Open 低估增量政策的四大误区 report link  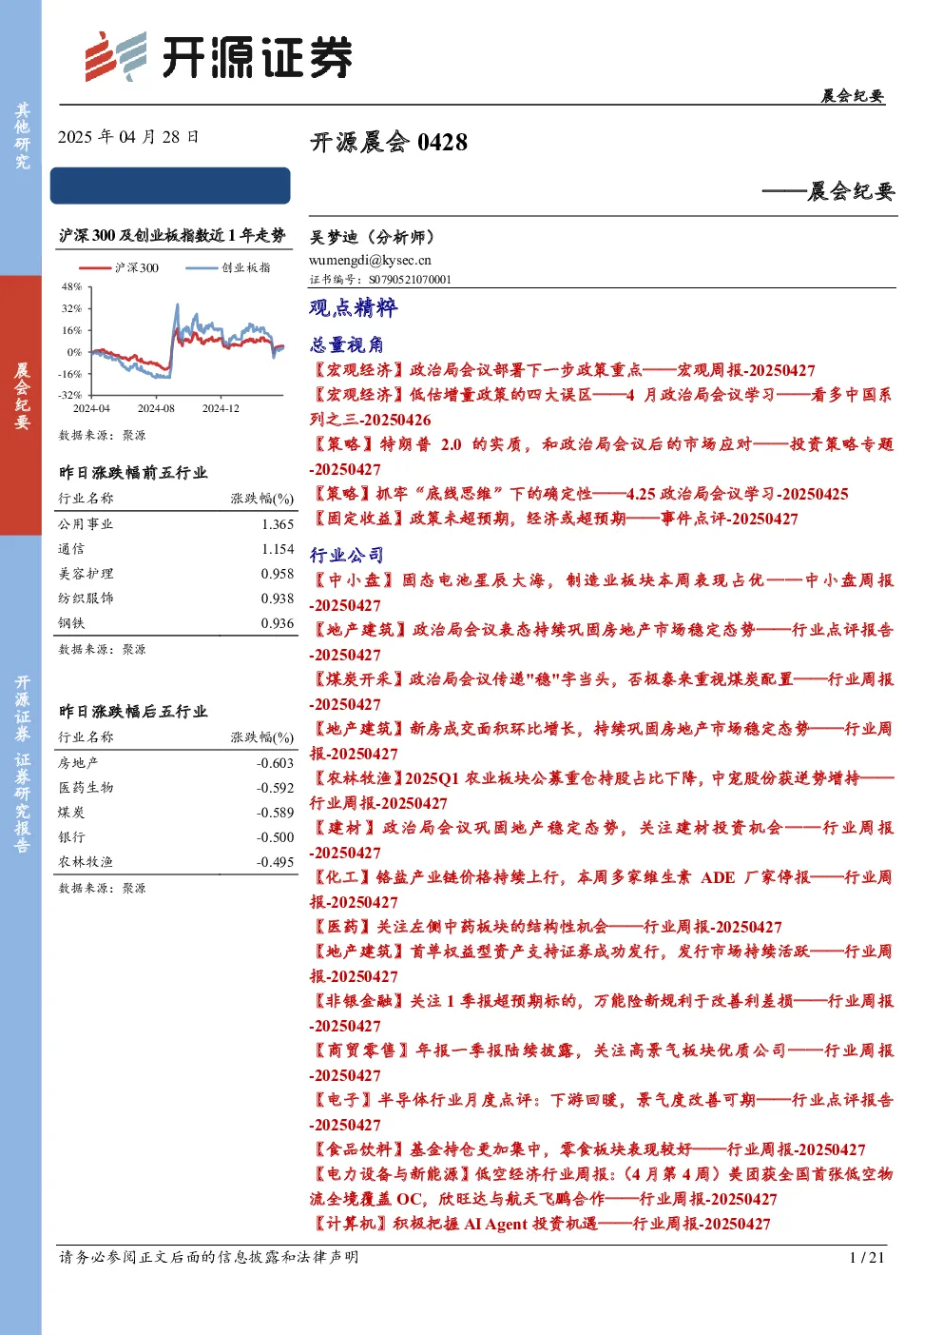click(x=602, y=407)
